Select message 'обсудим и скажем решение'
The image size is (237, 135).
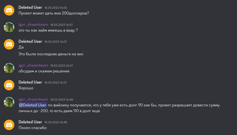click(x=44, y=71)
